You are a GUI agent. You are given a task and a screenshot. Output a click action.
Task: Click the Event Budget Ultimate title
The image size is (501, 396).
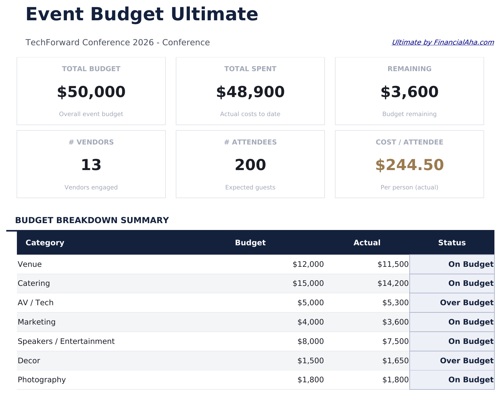142,14
